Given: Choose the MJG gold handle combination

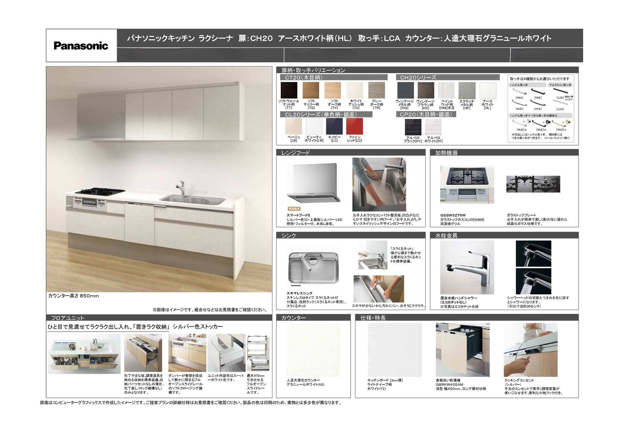Looking at the screenshot, I should (561, 123).
